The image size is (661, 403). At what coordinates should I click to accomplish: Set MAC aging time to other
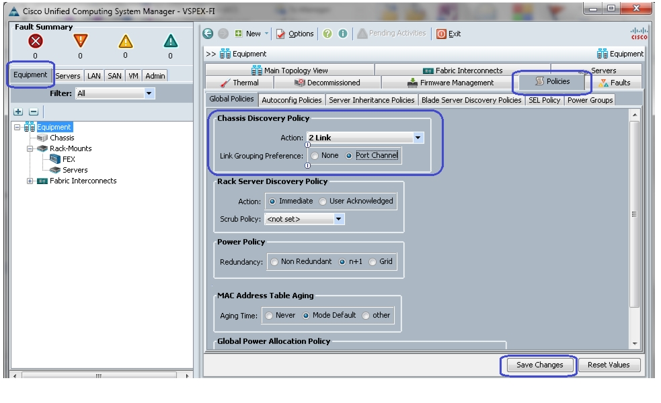(x=366, y=316)
